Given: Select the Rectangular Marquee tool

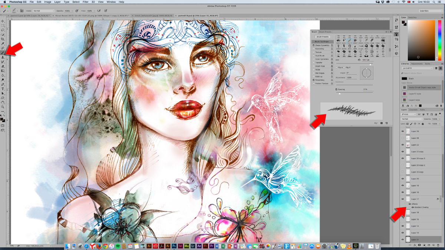Looking at the screenshot, I should 3,25.
